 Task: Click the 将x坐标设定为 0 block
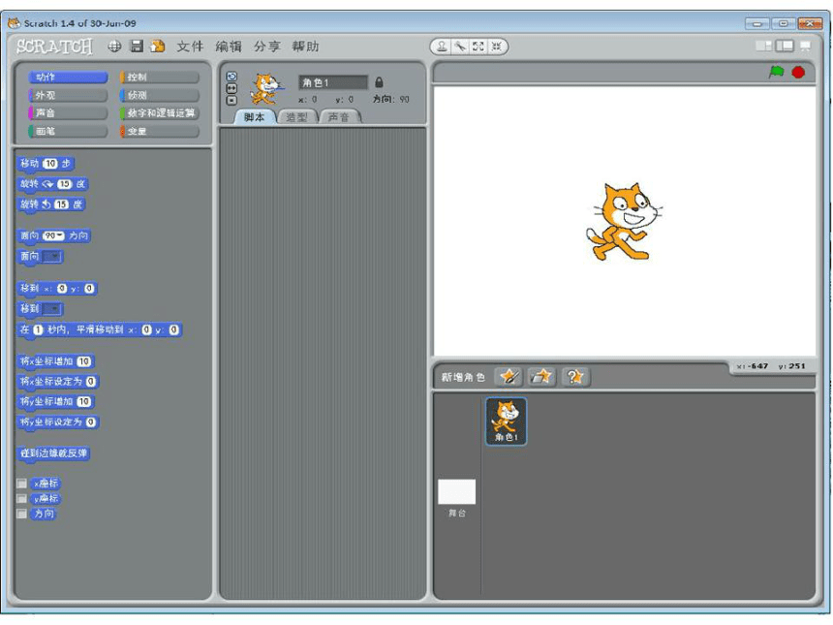pyautogui.click(x=58, y=382)
